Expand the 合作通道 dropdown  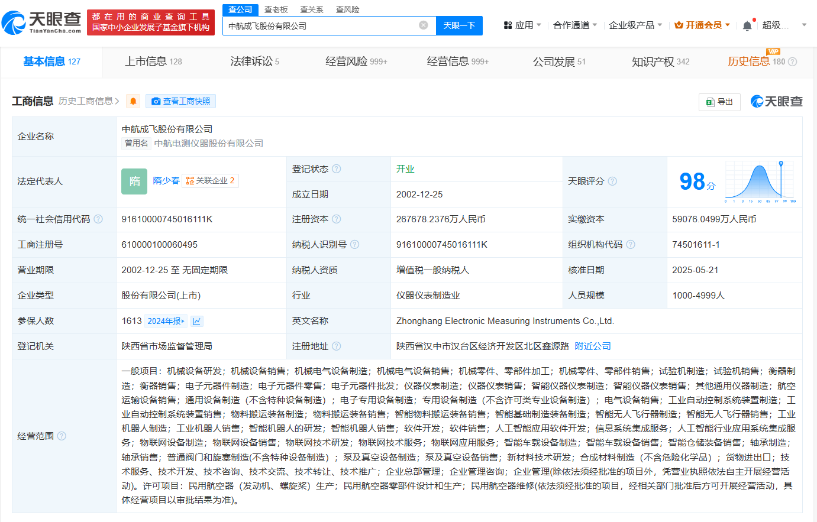[574, 25]
